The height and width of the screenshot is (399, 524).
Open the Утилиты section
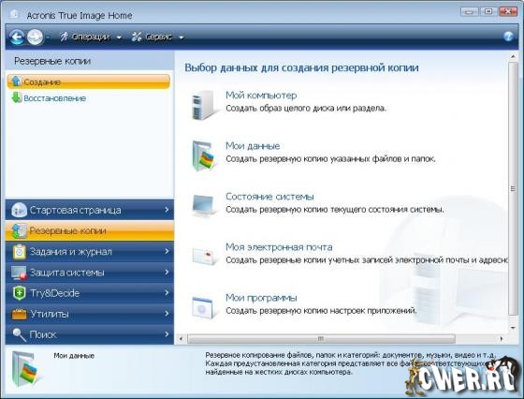[90, 314]
